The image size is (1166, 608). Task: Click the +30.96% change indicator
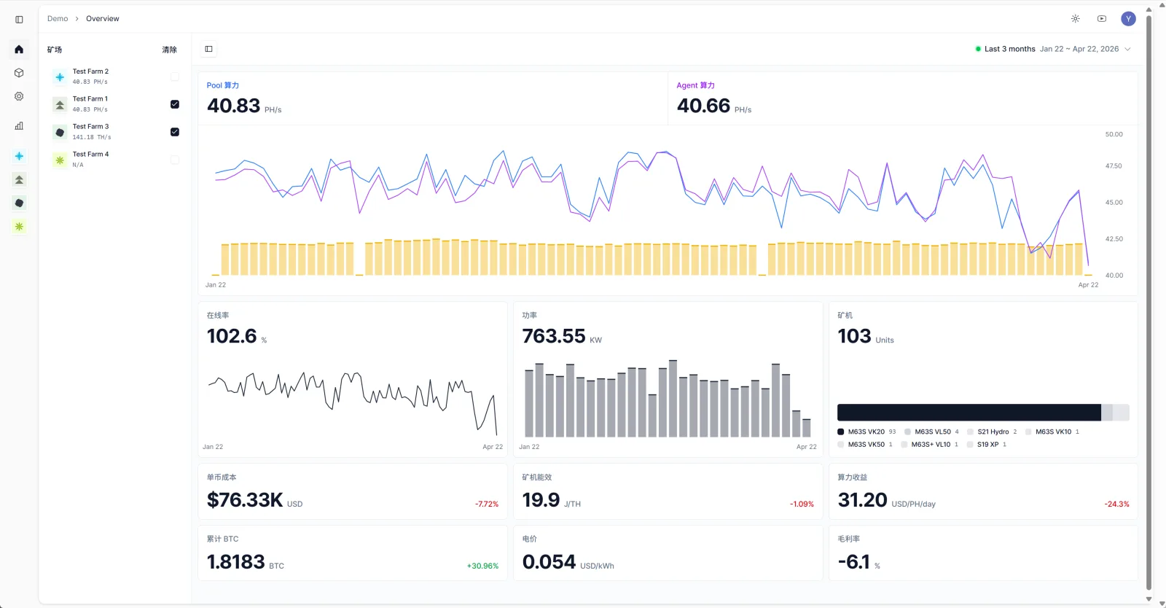[482, 566]
